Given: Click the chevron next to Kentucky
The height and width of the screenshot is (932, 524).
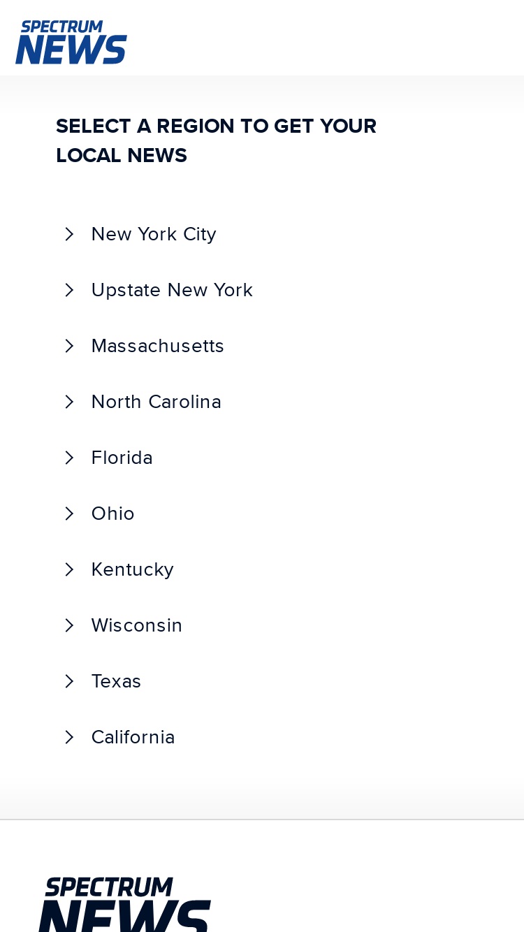Looking at the screenshot, I should tap(69, 569).
